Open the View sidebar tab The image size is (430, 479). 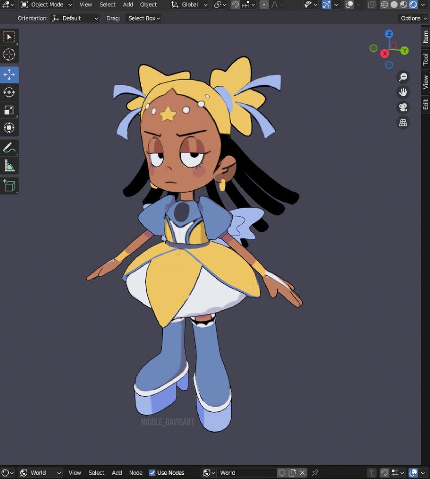click(426, 82)
